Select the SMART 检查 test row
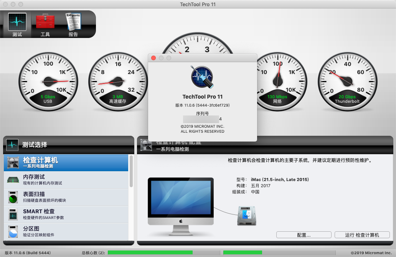The width and height of the screenshot is (396, 257). (66, 214)
